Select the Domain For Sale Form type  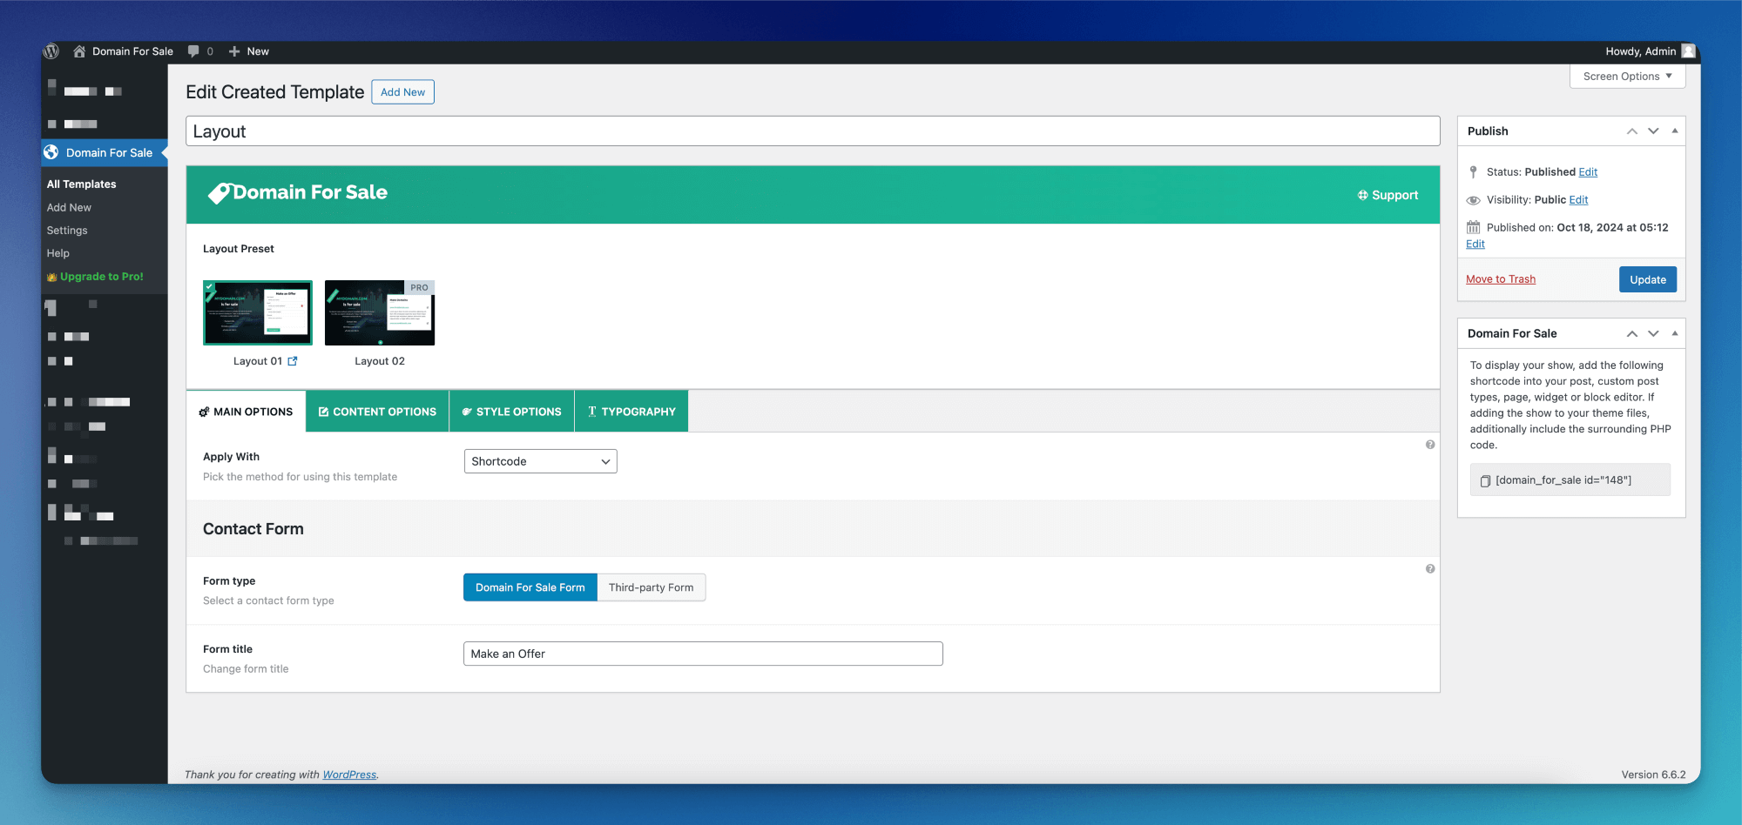tap(530, 587)
